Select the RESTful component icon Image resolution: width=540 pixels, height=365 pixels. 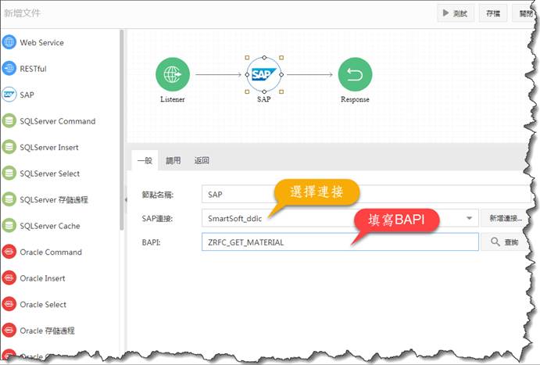click(9, 68)
